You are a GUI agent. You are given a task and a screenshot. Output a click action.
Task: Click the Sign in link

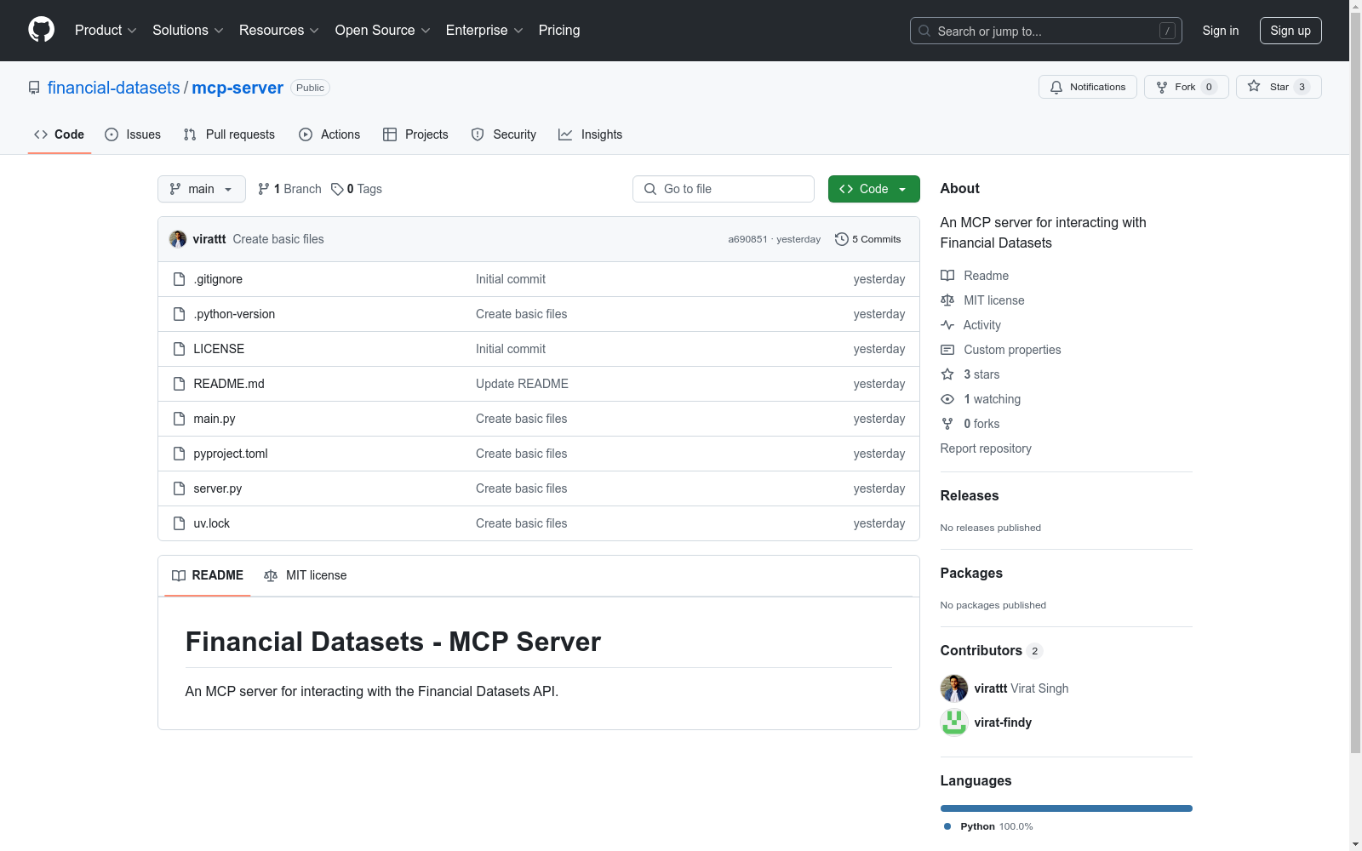pyautogui.click(x=1221, y=31)
